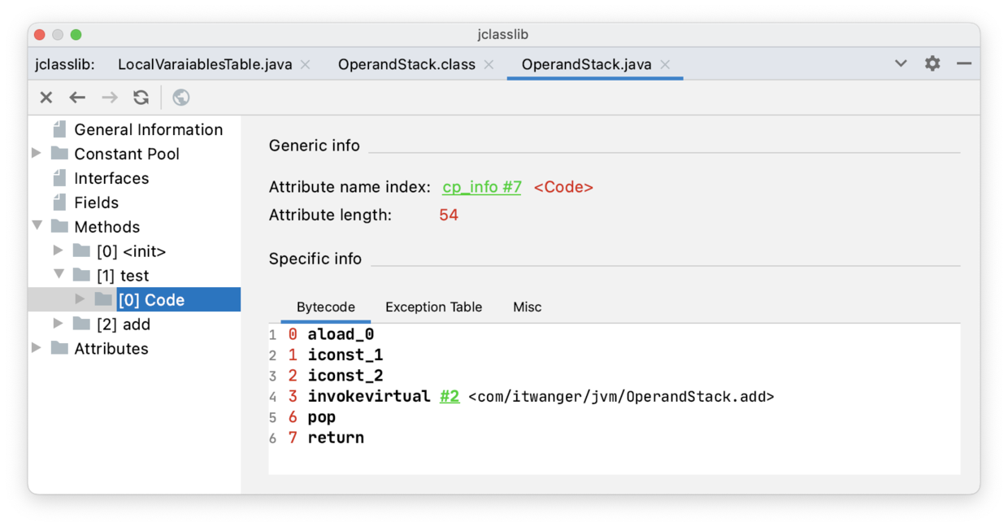This screenshot has height=527, width=1008.
Task: Click the cp_info #7 link
Action: pyautogui.click(x=481, y=187)
